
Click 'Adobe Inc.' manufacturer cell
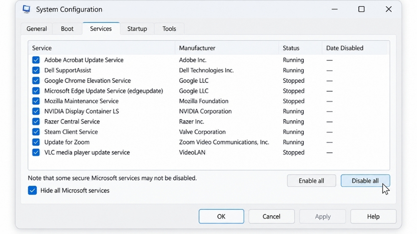click(193, 60)
